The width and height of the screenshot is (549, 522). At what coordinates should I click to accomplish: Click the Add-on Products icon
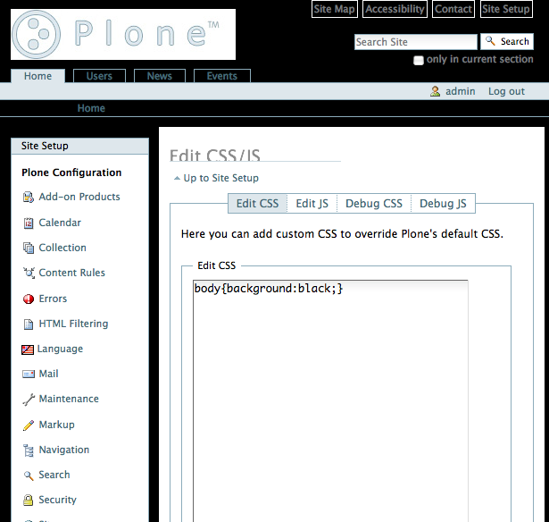pos(29,198)
